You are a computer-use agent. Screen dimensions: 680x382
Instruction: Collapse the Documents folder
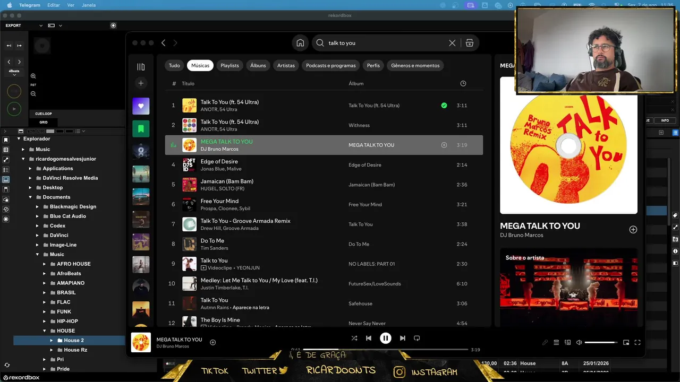click(x=30, y=197)
